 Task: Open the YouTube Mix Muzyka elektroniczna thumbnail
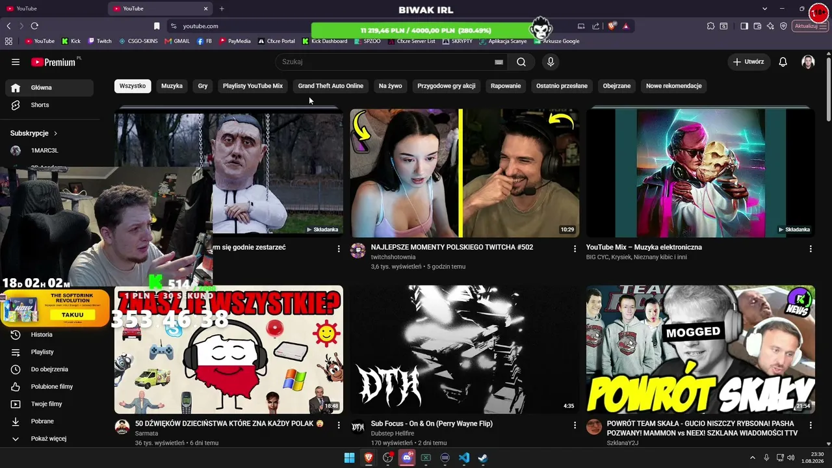coord(700,173)
